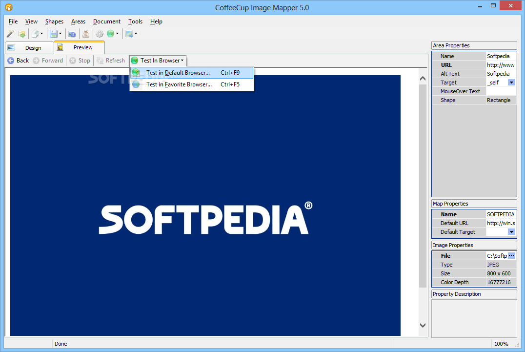Click the Stop button
The image size is (525, 352).
[x=80, y=60]
